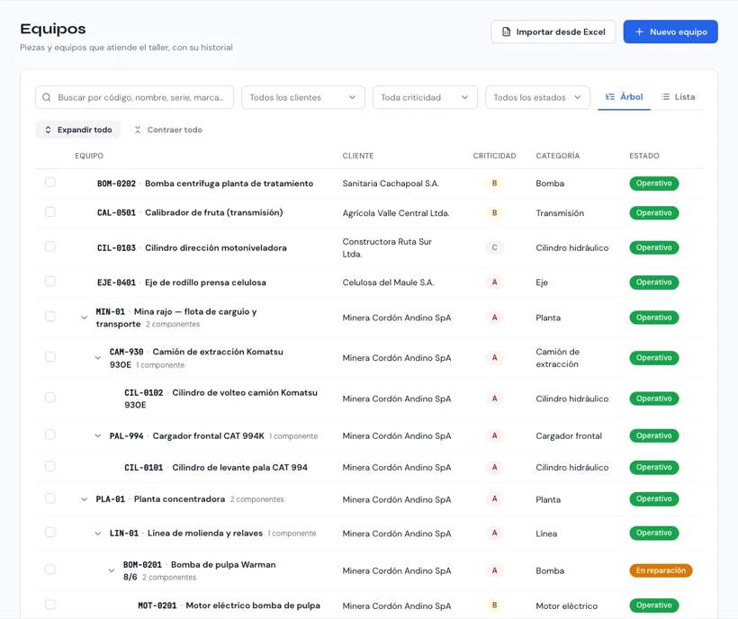Switch to the Lista view tab
Viewport: 738px width, 619px height.
678,97
